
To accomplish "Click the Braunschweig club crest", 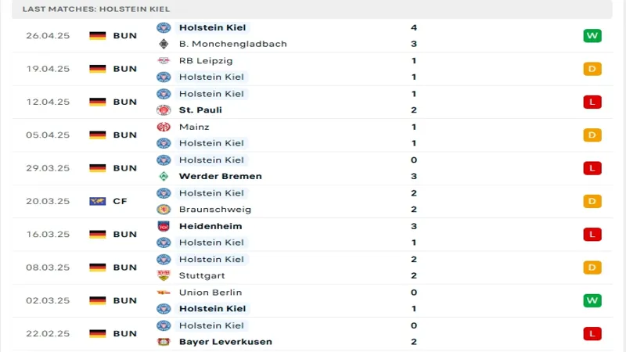I will tap(164, 210).
